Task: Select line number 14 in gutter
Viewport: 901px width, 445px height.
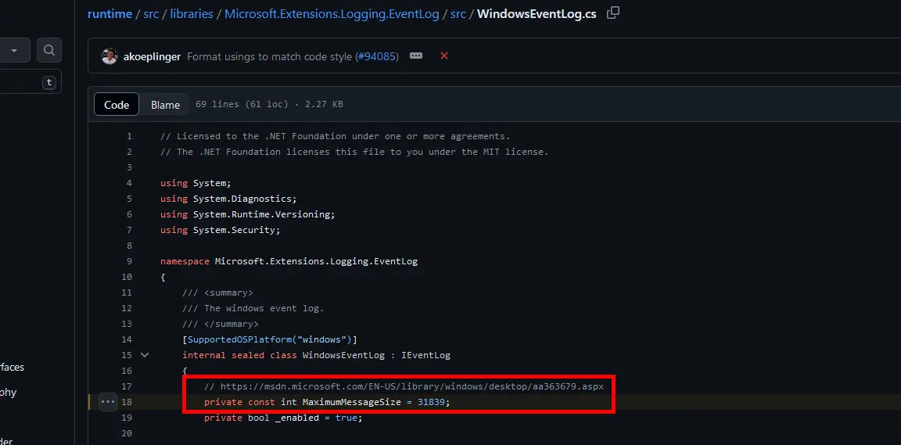Action: (x=127, y=339)
